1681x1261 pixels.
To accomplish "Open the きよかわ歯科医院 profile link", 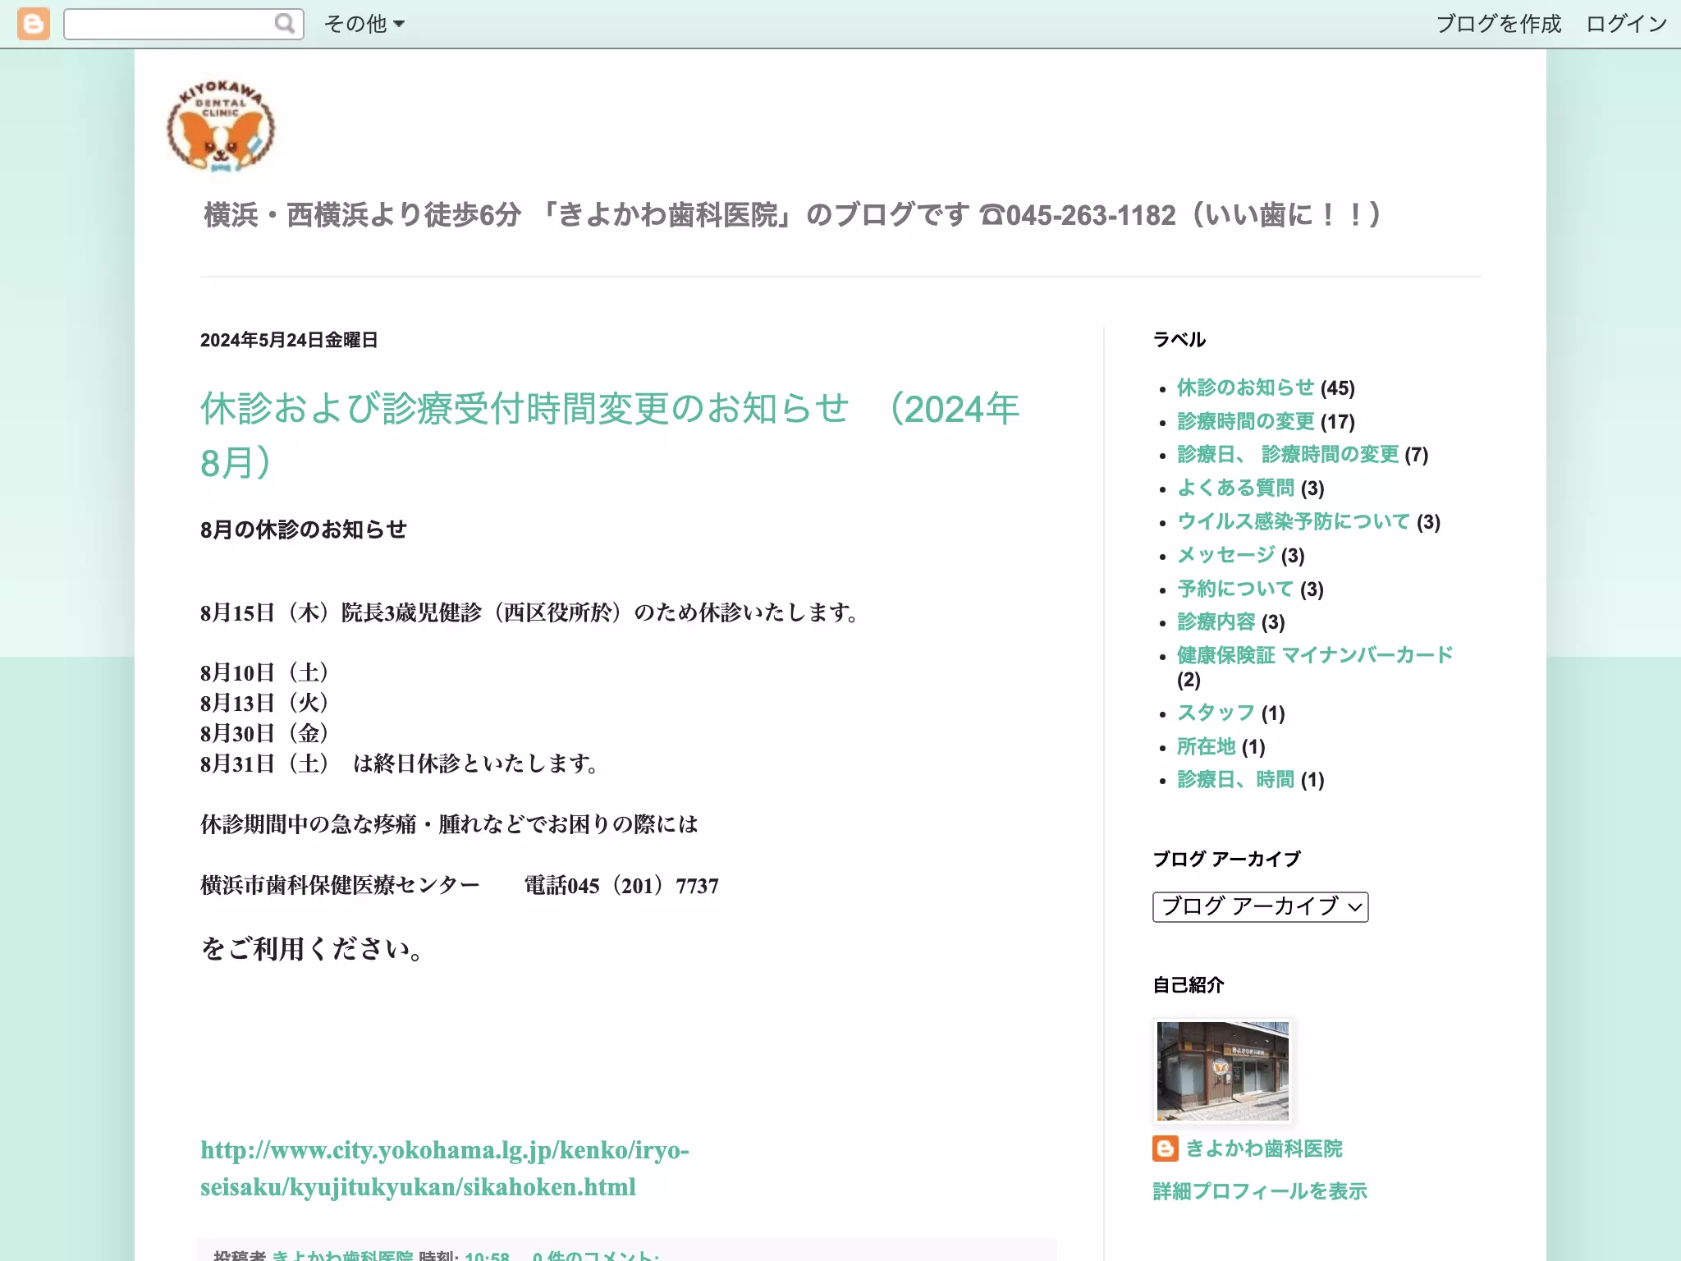I will click(1263, 1149).
